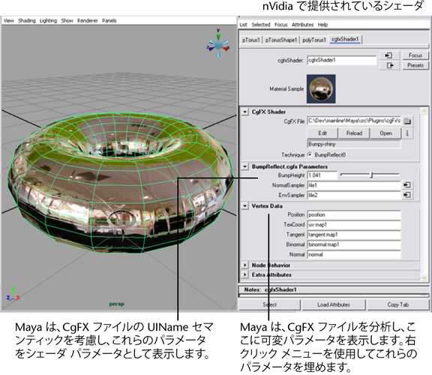Viewport: 432px width, 375px height.
Task: Click the Open button for CgFX file
Action: pos(385,133)
